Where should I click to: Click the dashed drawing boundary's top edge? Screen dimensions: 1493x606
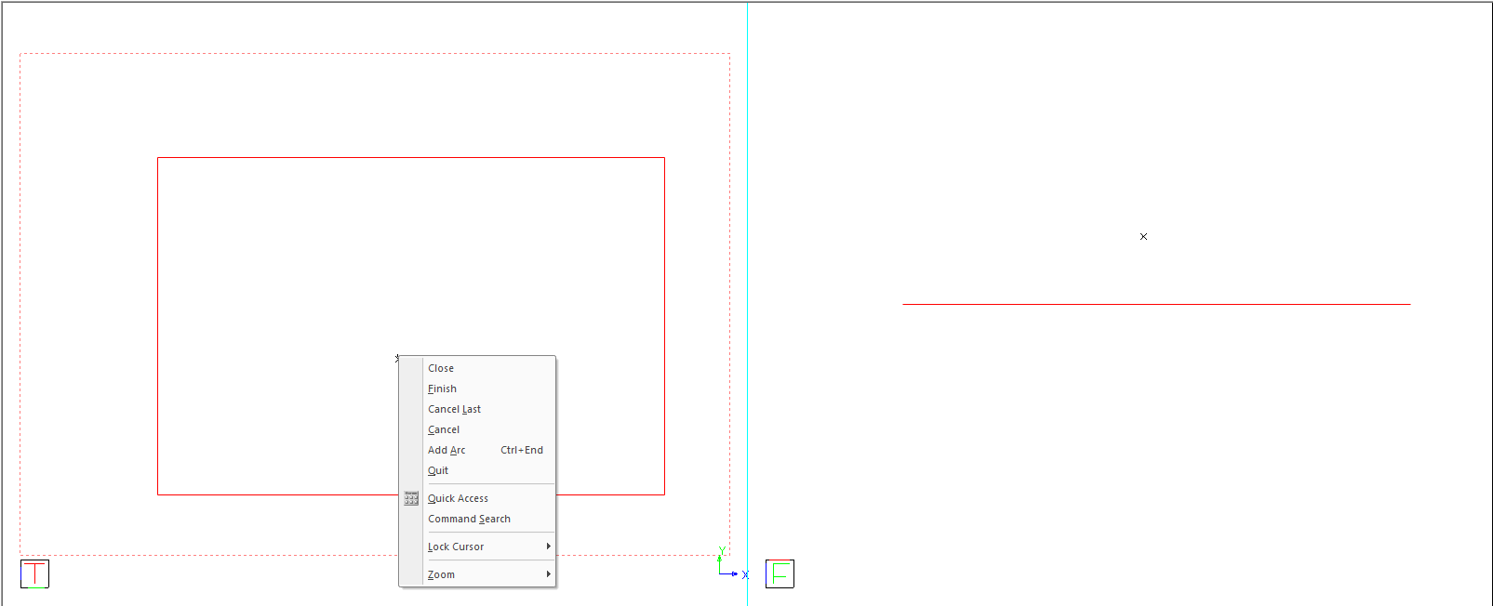point(372,54)
